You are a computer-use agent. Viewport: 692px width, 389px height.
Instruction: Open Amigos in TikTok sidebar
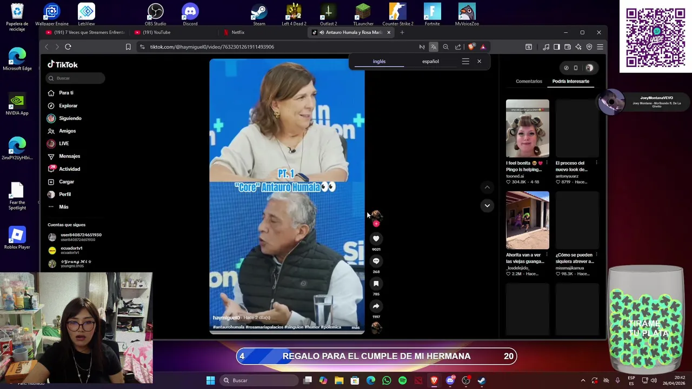[x=67, y=131]
